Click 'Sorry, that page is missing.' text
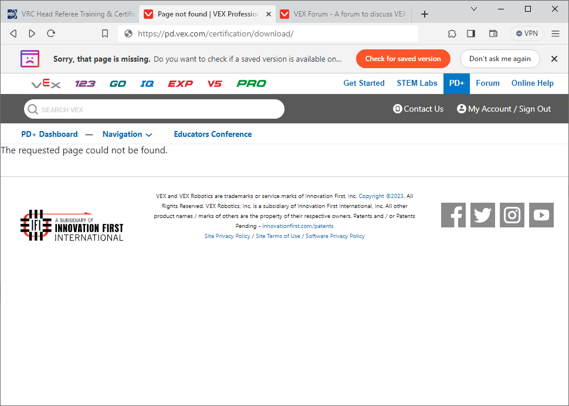The height and width of the screenshot is (406, 569). [101, 59]
